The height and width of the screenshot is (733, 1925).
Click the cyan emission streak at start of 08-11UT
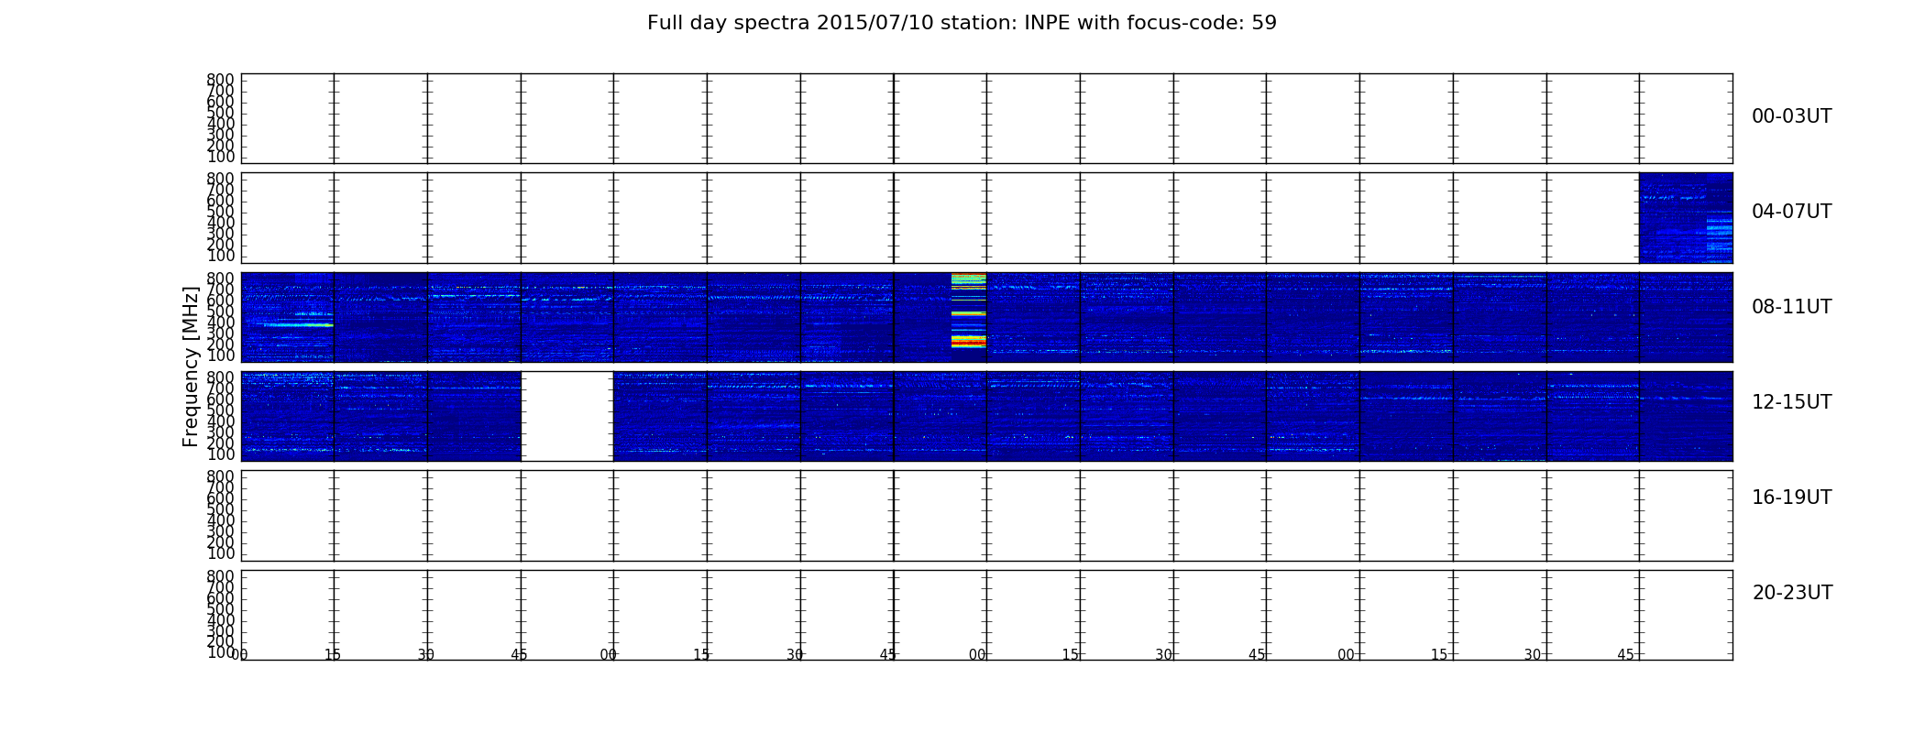coord(299,324)
